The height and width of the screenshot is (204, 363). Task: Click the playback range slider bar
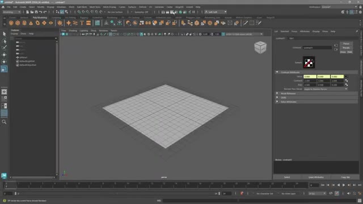point(117,193)
